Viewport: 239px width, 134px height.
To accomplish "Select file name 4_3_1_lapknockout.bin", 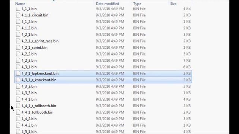I will point(40,73).
